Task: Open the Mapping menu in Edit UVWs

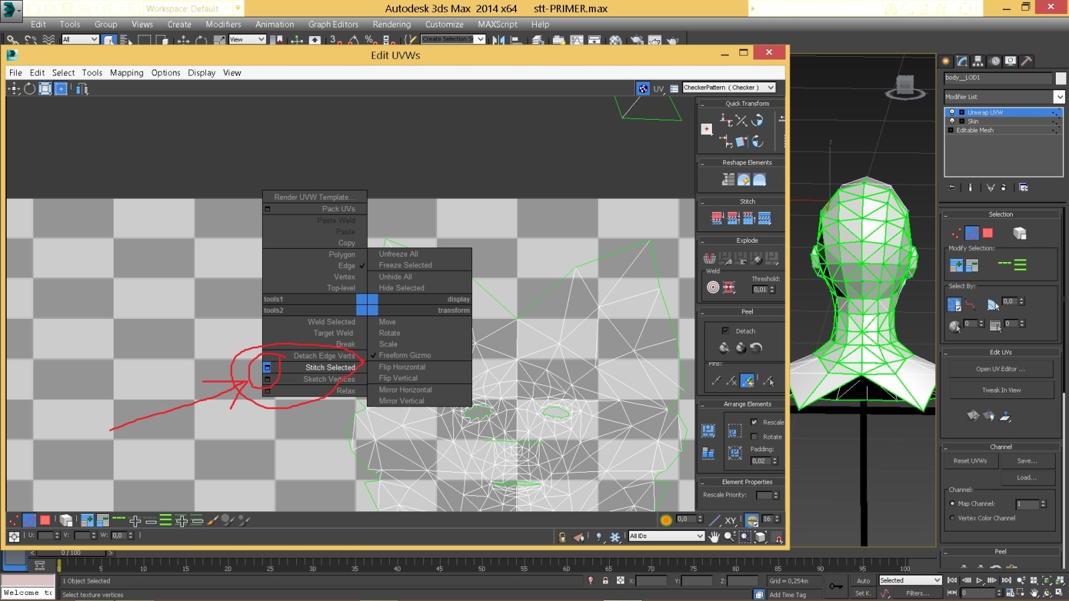Action: (x=126, y=73)
